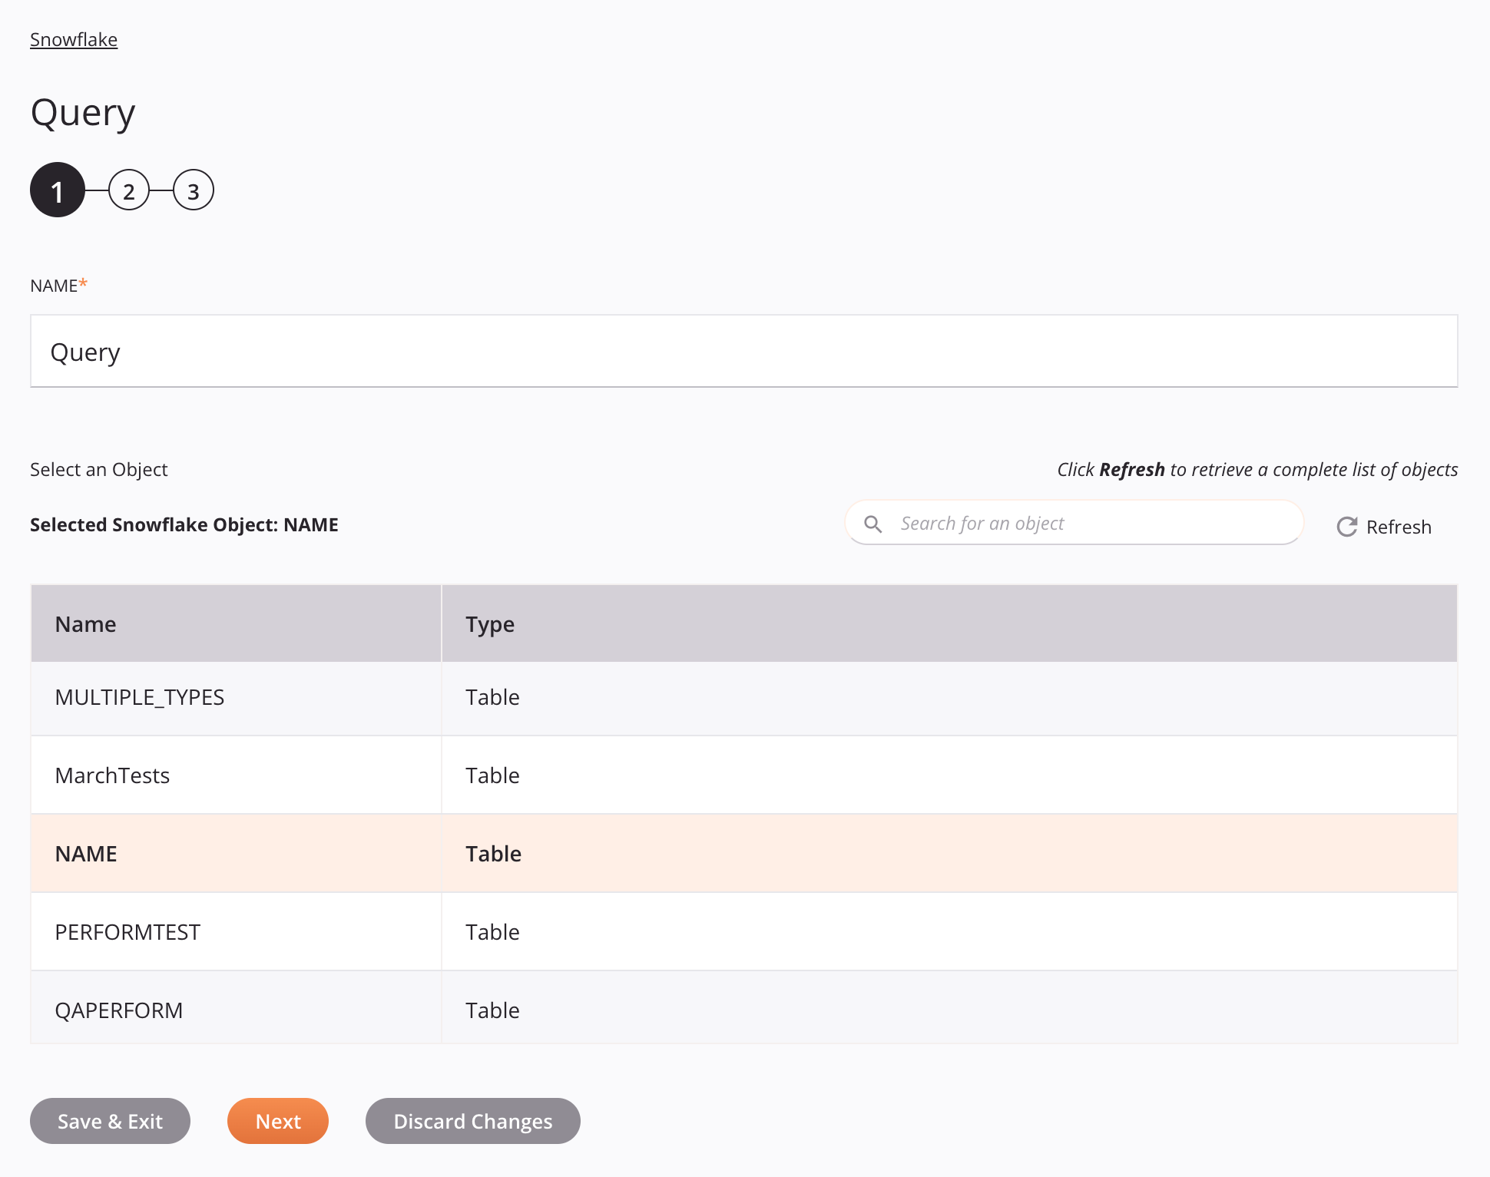Click Discard Changes button

click(x=473, y=1120)
